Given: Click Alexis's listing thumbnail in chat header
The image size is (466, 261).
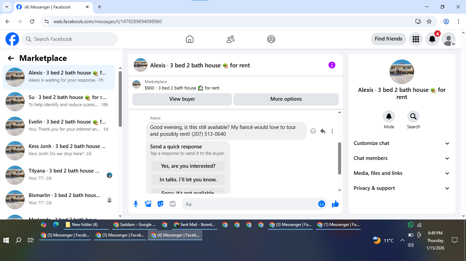Looking at the screenshot, I should coord(141,65).
